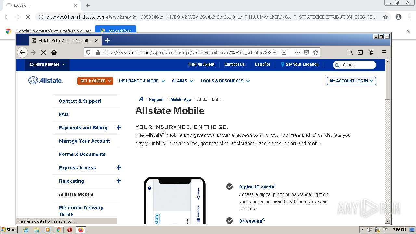The width and height of the screenshot is (416, 234).
Task: Save page to Pocket icon
Action: [306, 52]
